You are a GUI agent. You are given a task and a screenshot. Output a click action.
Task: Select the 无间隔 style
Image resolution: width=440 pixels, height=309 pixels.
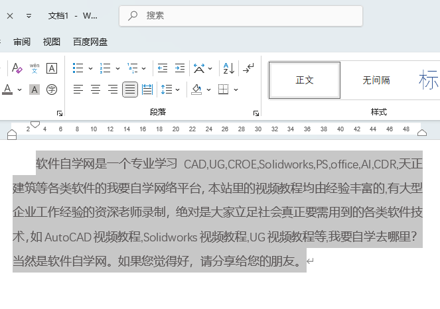pos(376,80)
